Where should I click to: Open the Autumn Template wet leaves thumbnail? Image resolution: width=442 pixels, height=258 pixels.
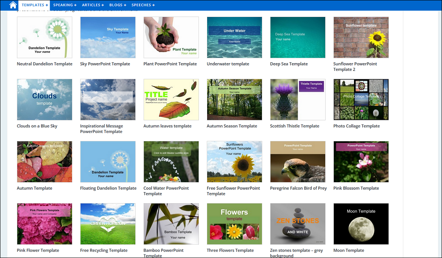point(45,162)
